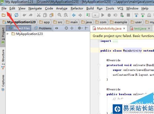Click the Run play icon

[103, 15]
